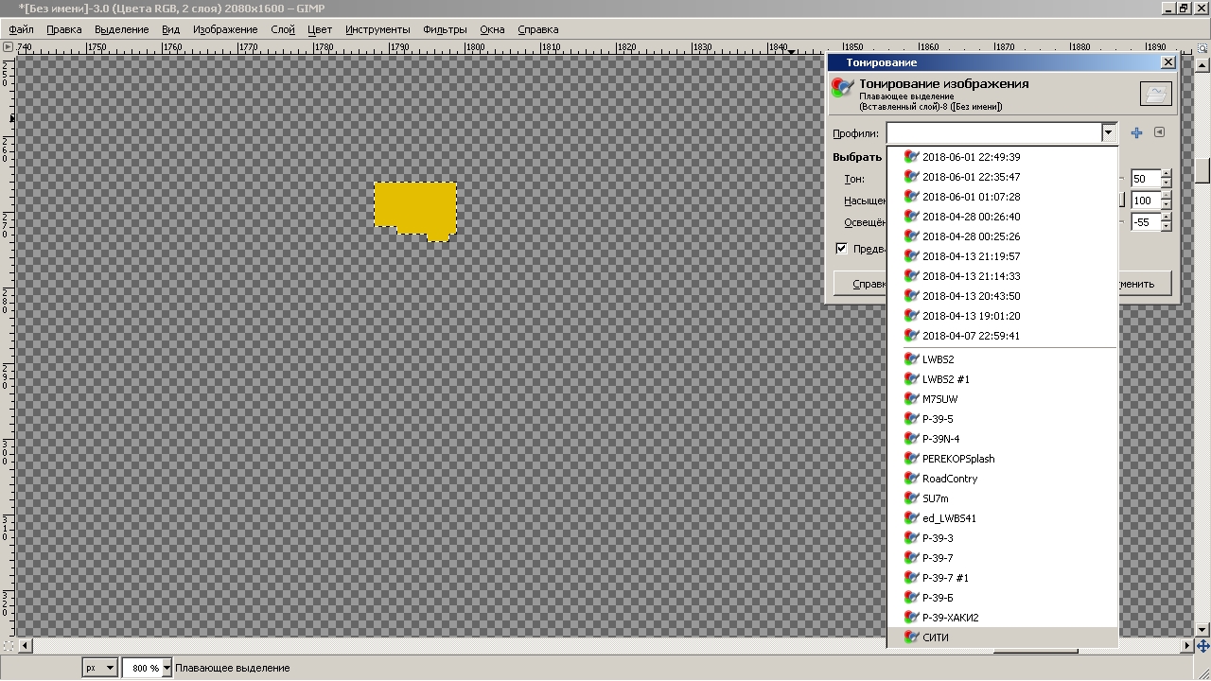This screenshot has width=1211, height=681.
Task: Increase Тон value using up stepper arrow
Action: 1166,174
